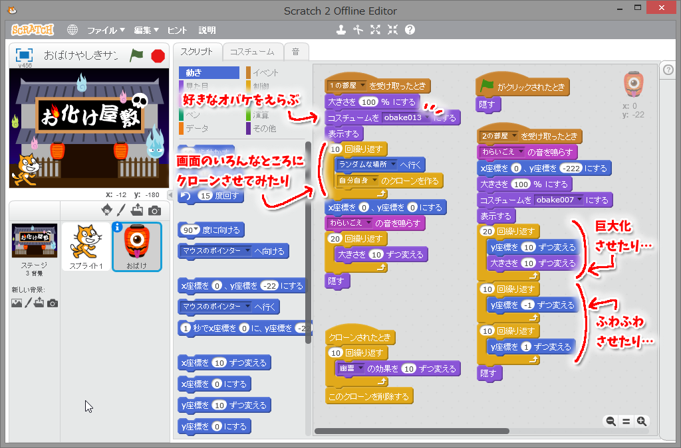
Task: Open 1の部屋 message dropdown
Action: point(362,86)
